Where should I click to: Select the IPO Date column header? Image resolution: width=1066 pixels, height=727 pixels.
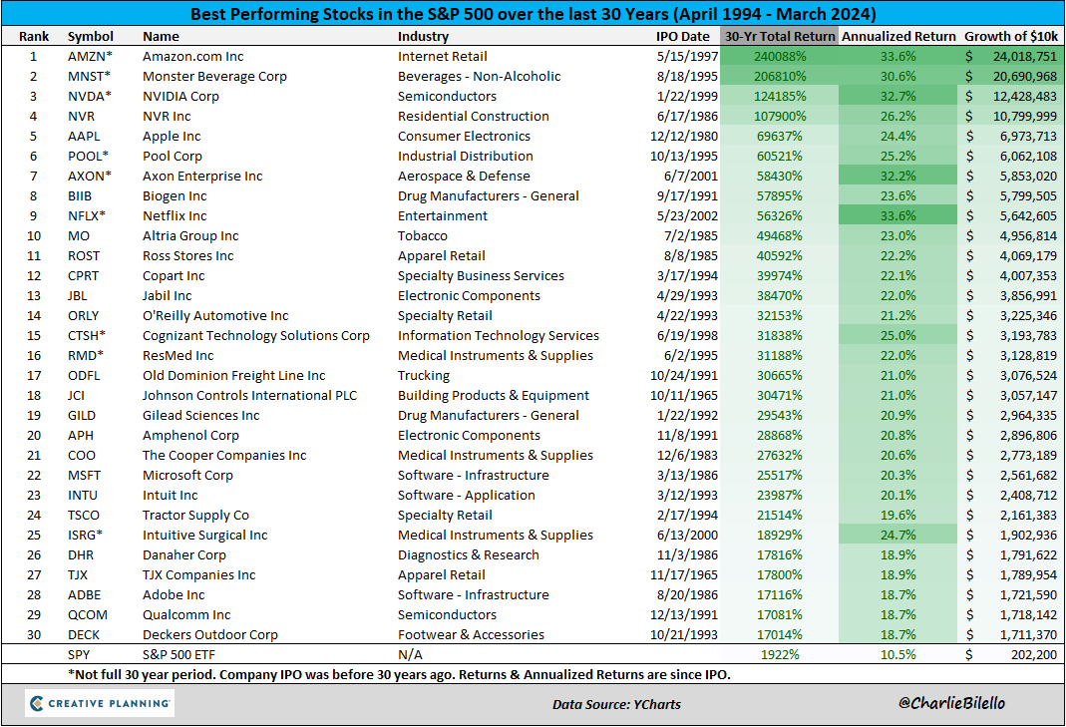click(682, 36)
